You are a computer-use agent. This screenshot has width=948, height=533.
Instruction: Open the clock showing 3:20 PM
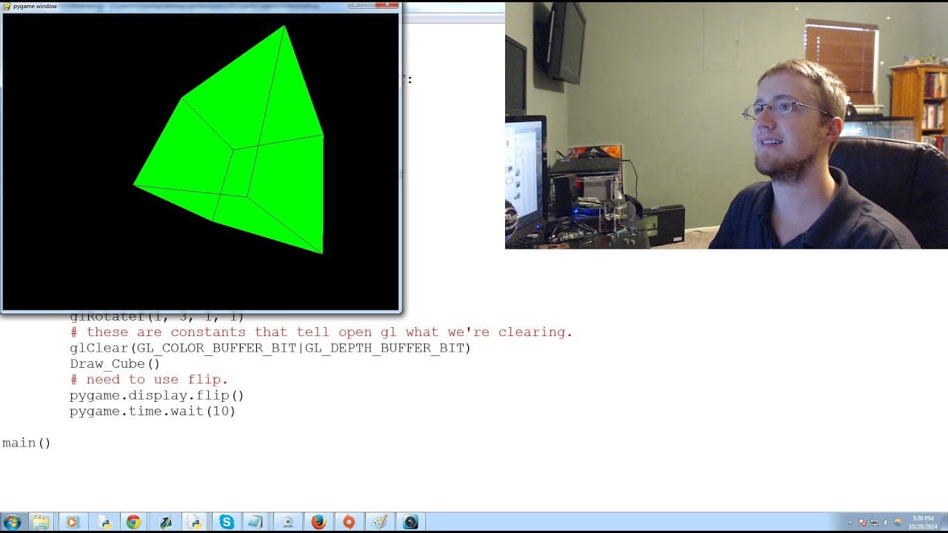tap(923, 522)
